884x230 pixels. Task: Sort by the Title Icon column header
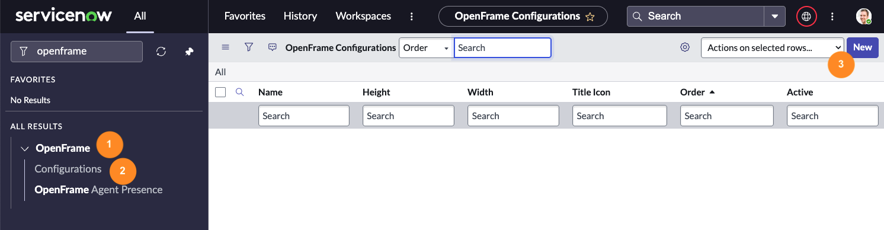pyautogui.click(x=591, y=92)
